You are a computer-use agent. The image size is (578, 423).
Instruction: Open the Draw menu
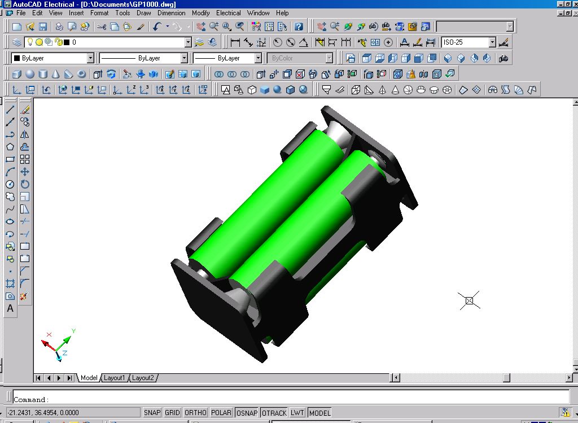point(144,13)
